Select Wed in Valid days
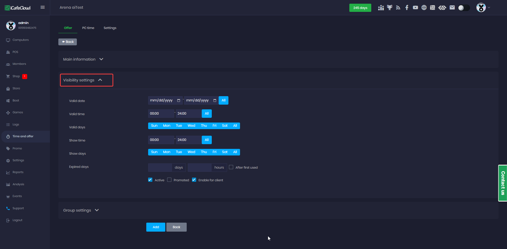Viewport: 507px width, 249px height. (191, 126)
